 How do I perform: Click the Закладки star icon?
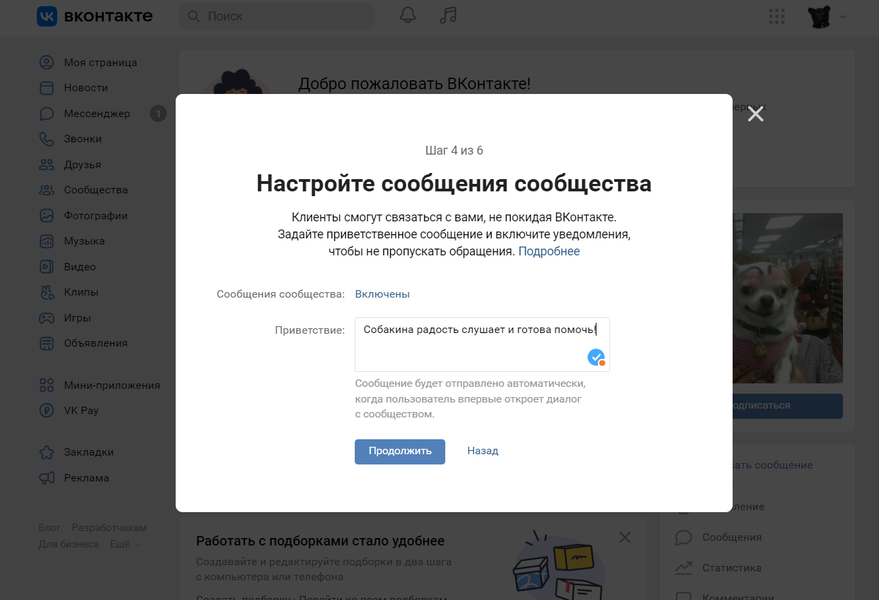46,452
